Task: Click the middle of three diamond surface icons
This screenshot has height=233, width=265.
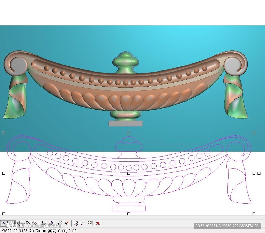Action: point(27,223)
